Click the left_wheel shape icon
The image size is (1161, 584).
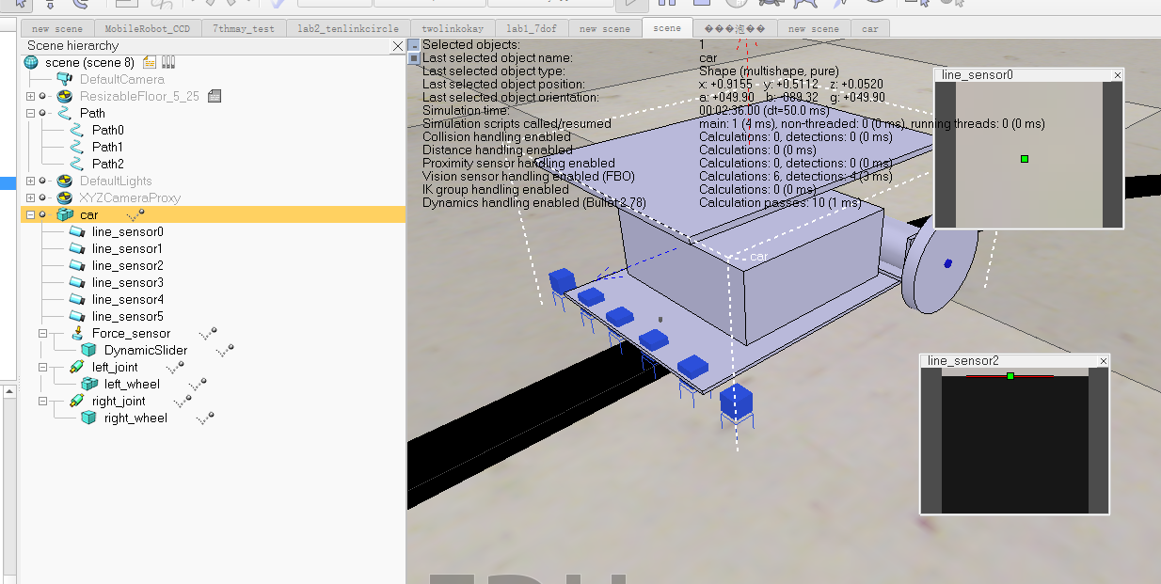89,385
